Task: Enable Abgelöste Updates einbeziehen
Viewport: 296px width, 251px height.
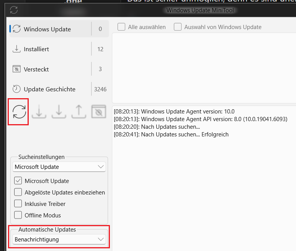Action: 18,192
